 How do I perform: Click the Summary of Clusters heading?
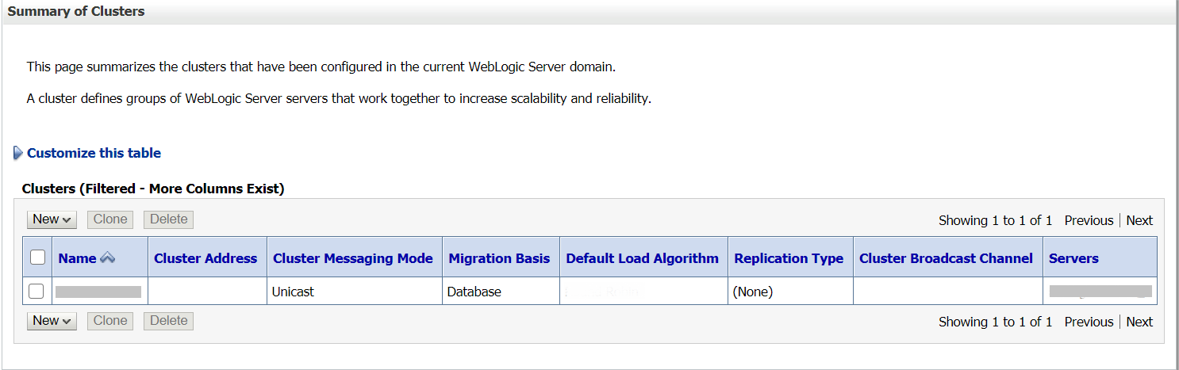[x=76, y=12]
